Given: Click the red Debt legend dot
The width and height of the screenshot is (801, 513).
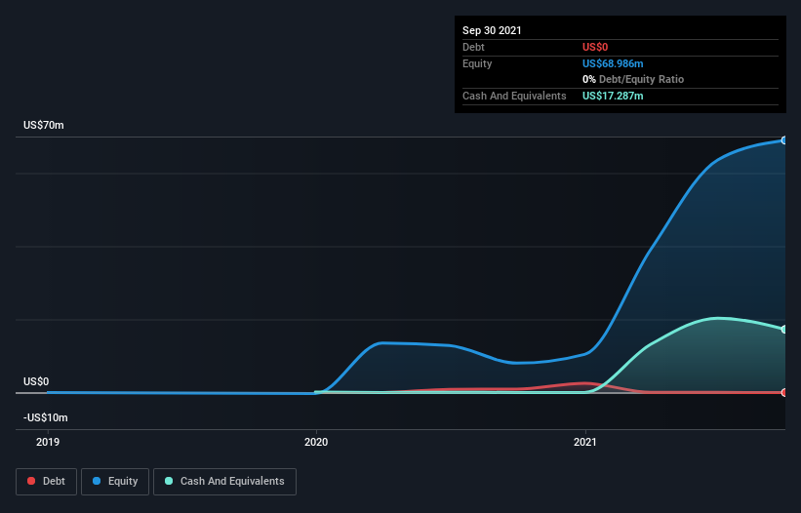Looking at the screenshot, I should pos(31,481).
